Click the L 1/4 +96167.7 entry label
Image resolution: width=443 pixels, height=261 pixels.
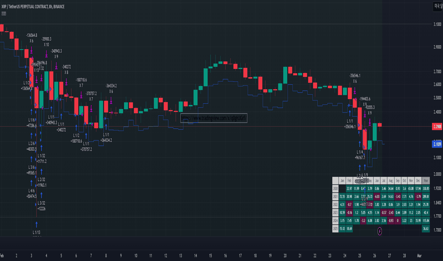click(x=360, y=155)
